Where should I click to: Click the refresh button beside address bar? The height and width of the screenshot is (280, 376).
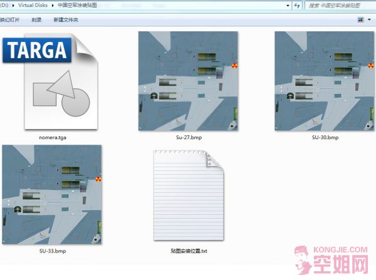click(x=297, y=5)
